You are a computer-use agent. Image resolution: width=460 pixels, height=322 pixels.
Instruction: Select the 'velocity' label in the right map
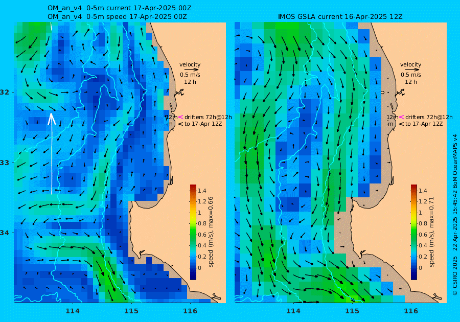(410, 64)
